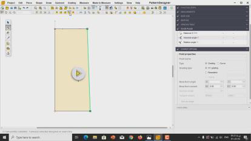
Task: Open the Help menu
Action: pos(138,3)
